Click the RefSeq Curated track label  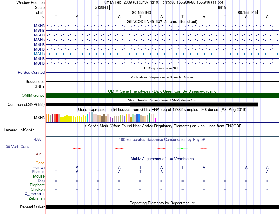31,73
